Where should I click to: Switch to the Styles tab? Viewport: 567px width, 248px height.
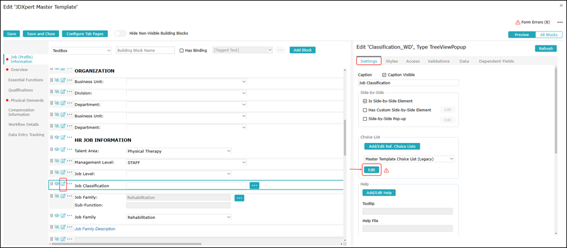tap(392, 61)
